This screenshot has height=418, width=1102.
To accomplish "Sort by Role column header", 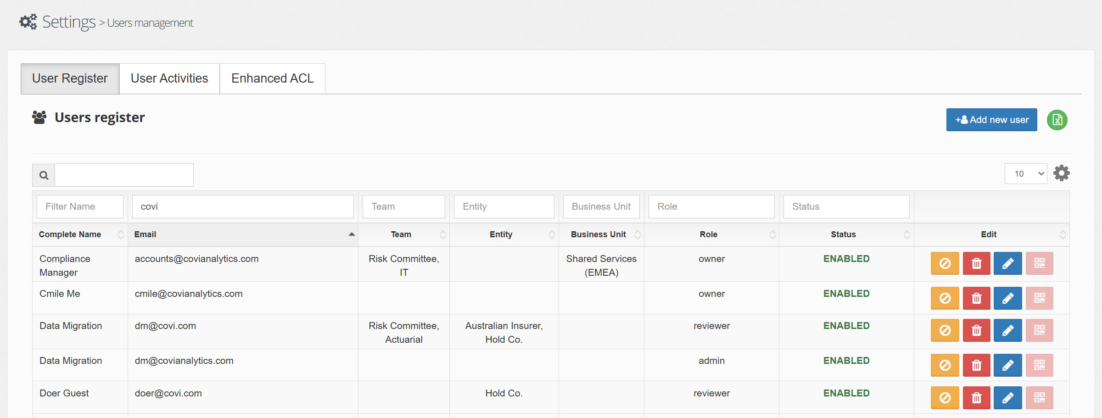I will pos(711,234).
